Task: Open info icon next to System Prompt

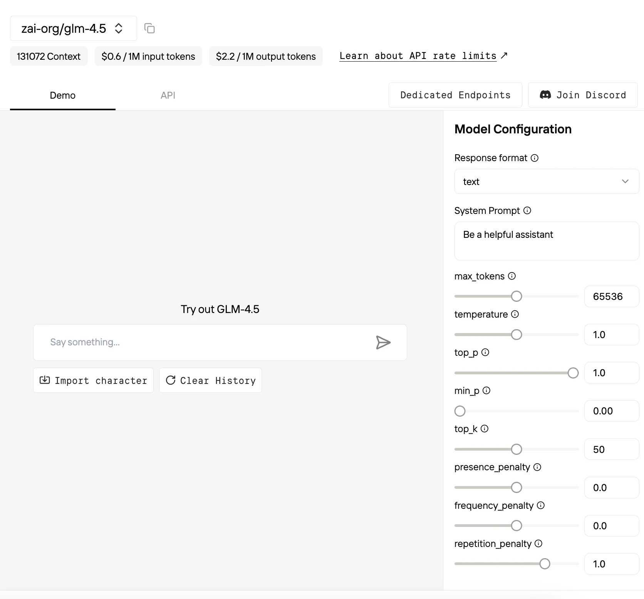Action: [527, 210]
